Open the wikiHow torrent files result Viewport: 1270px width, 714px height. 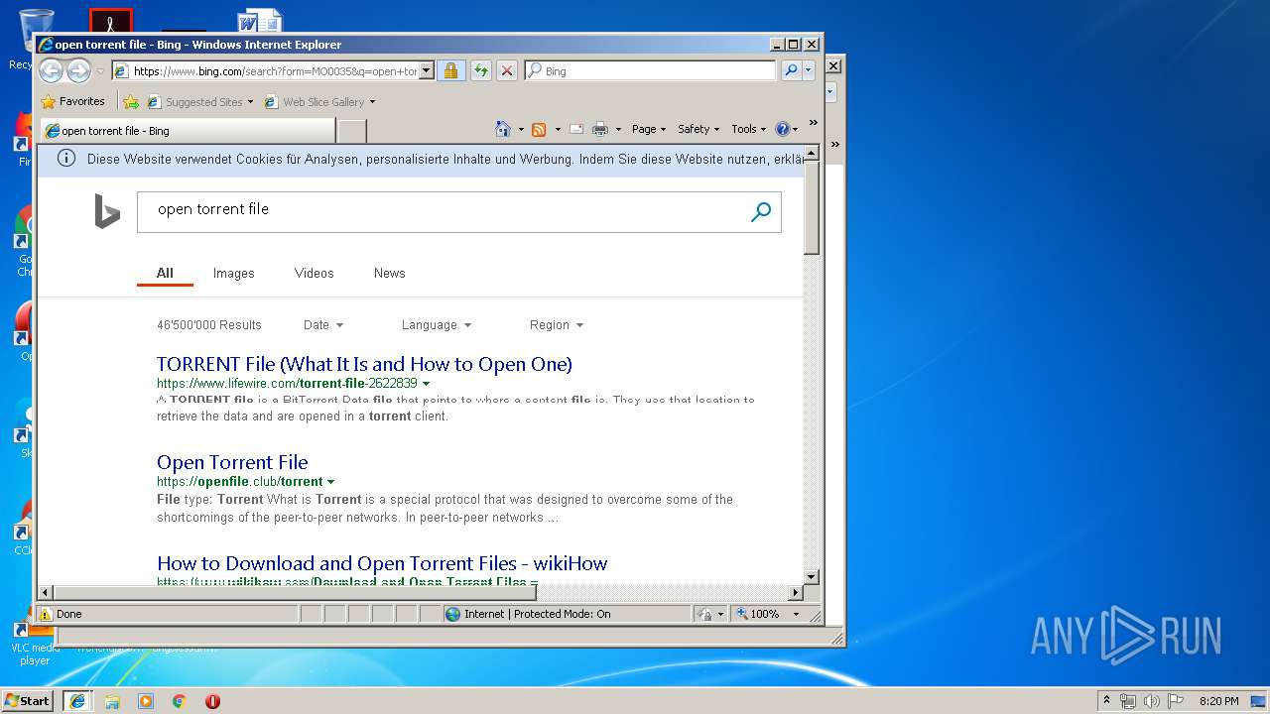(382, 563)
